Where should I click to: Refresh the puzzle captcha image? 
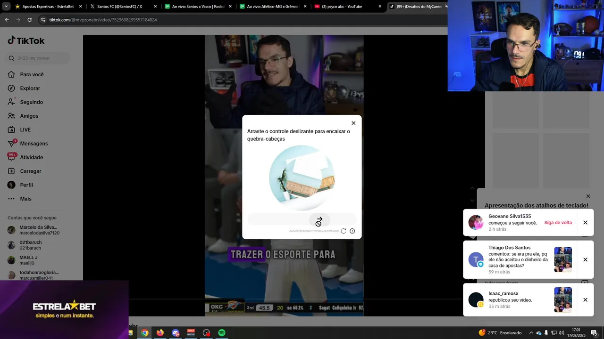click(x=344, y=231)
